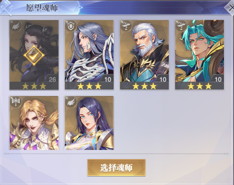234x185 pixels.
Task: Select the blonde heroine in gold armor
Action: [x=34, y=123]
